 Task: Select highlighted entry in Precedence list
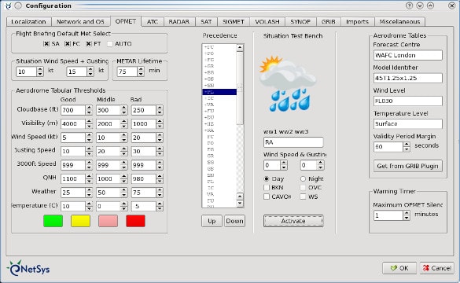point(219,92)
